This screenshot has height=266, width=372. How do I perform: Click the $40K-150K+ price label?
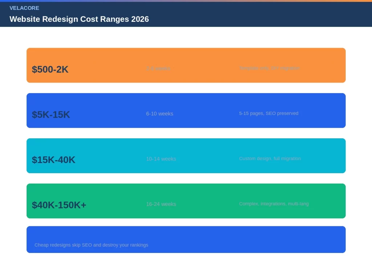[59, 205]
